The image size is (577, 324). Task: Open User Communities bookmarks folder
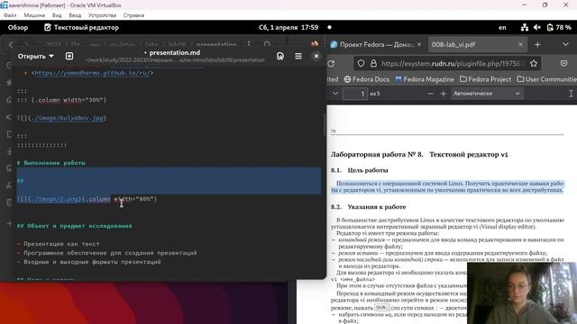coord(546,79)
